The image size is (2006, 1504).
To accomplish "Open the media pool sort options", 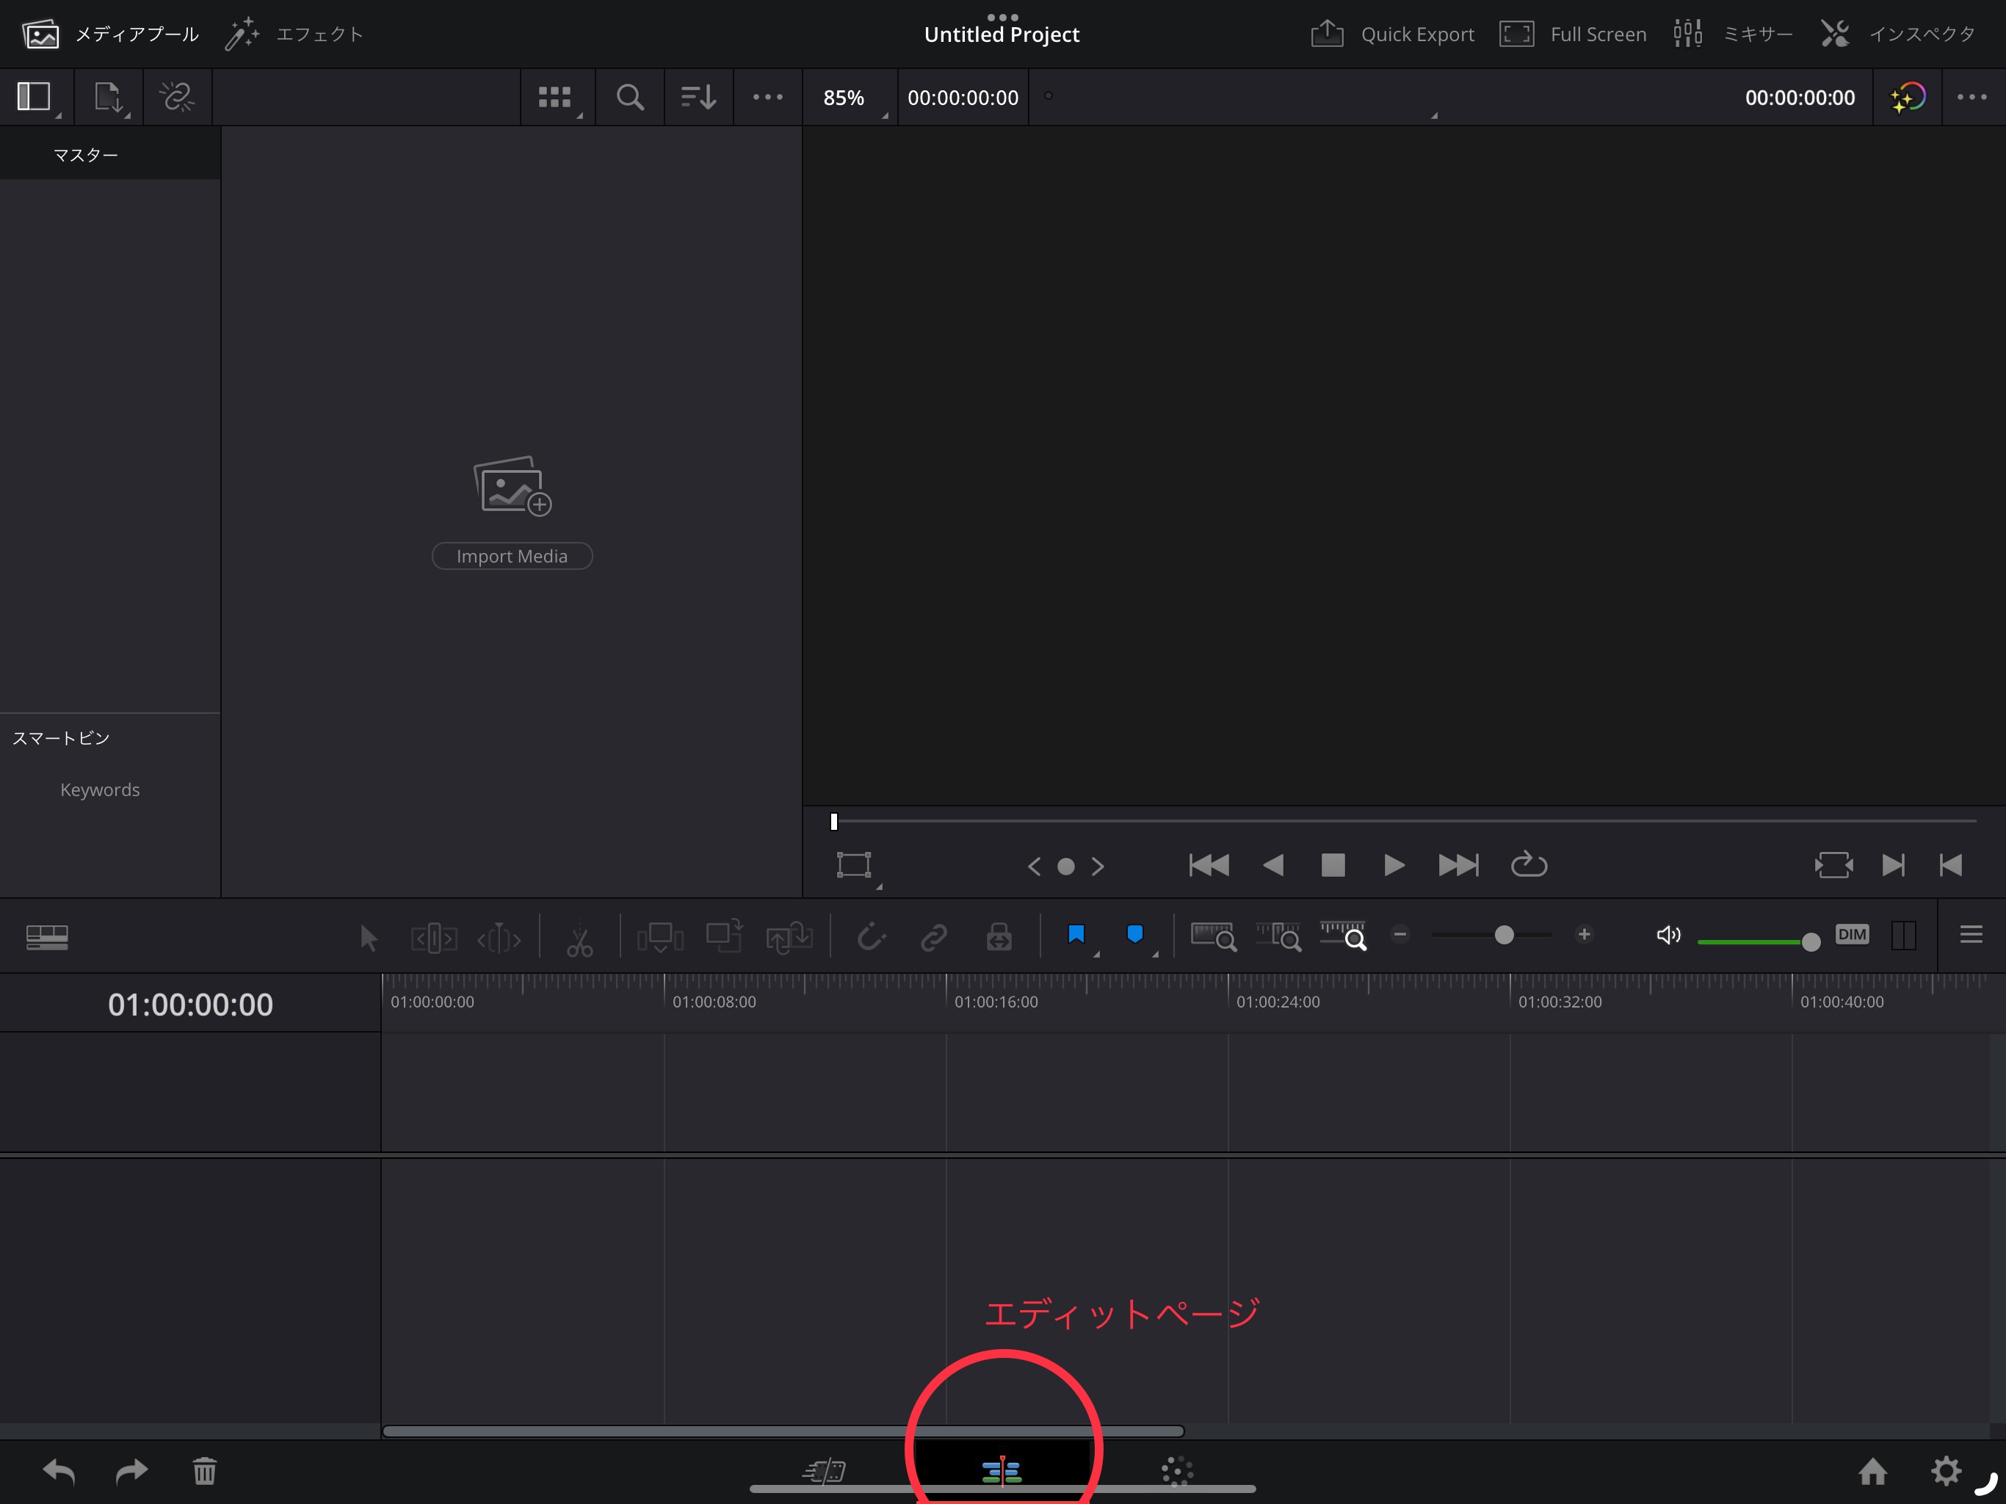I will (697, 97).
